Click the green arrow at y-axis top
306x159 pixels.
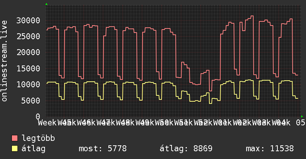pos(46,4)
